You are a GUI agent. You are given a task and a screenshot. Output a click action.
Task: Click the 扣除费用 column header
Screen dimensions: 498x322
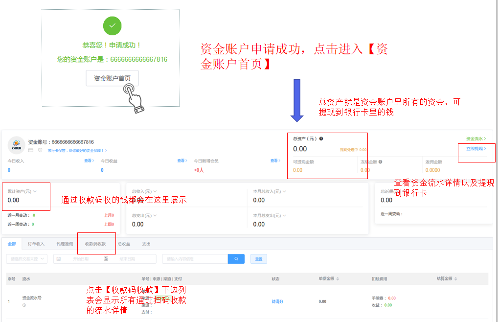point(379,279)
